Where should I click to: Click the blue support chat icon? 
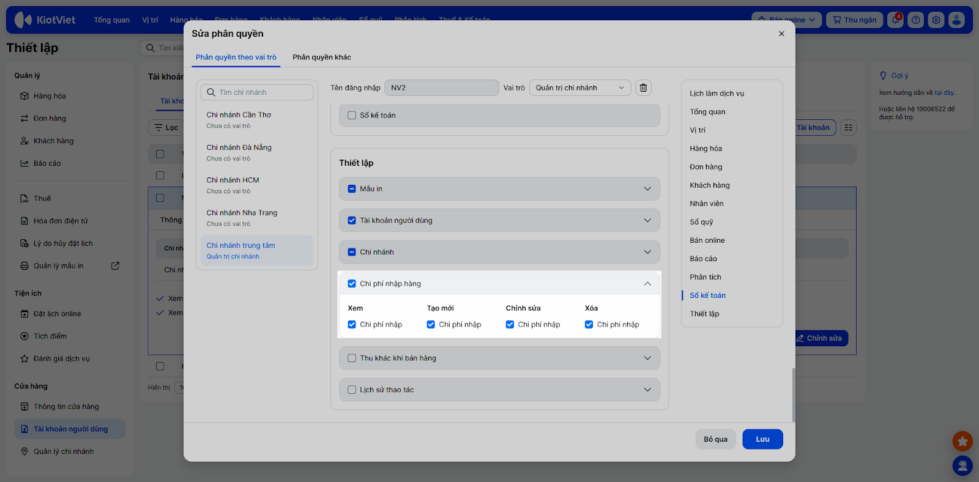click(x=962, y=466)
